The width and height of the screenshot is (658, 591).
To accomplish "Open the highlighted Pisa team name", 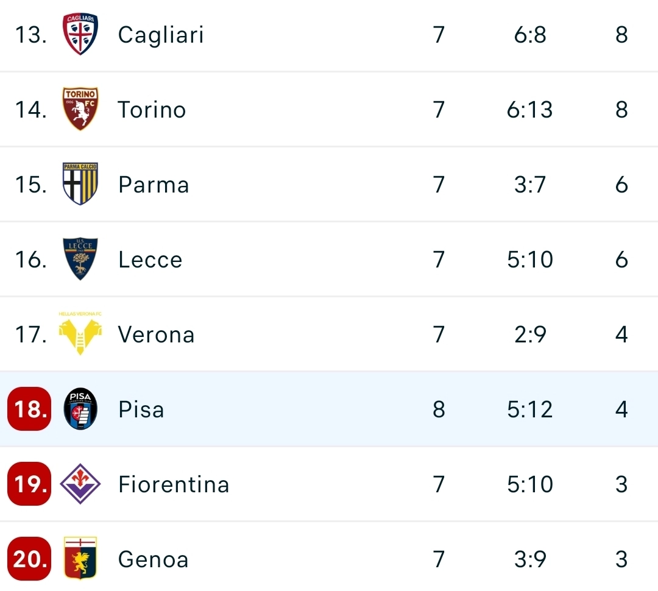I will pos(141,409).
